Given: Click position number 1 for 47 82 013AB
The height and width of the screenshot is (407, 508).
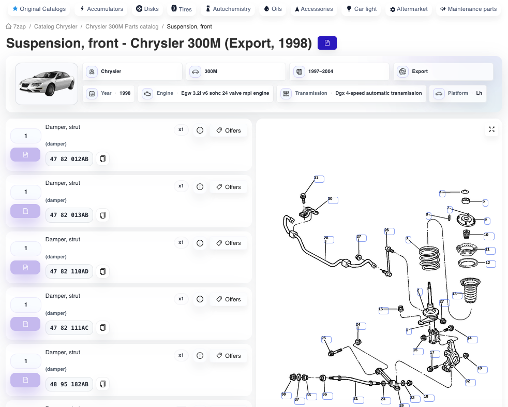Looking at the screenshot, I should tap(26, 192).
